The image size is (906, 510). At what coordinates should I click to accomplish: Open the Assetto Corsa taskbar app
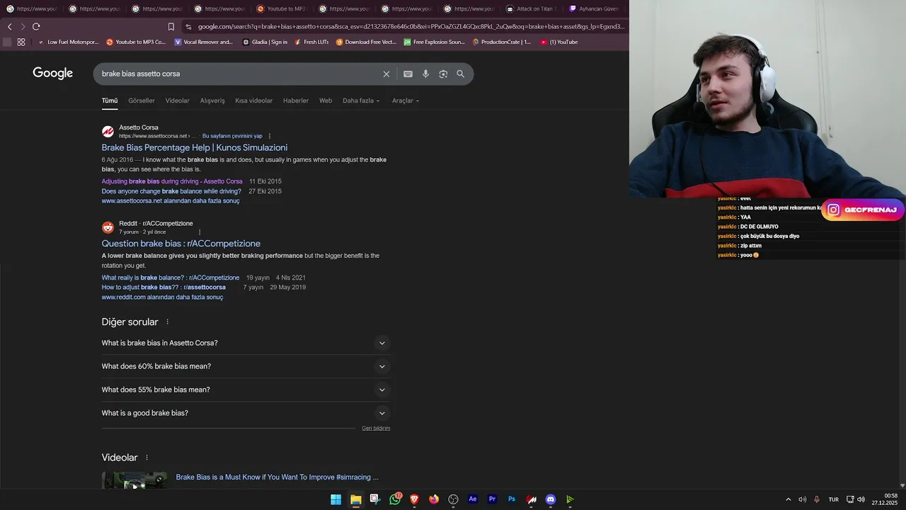tap(531, 499)
